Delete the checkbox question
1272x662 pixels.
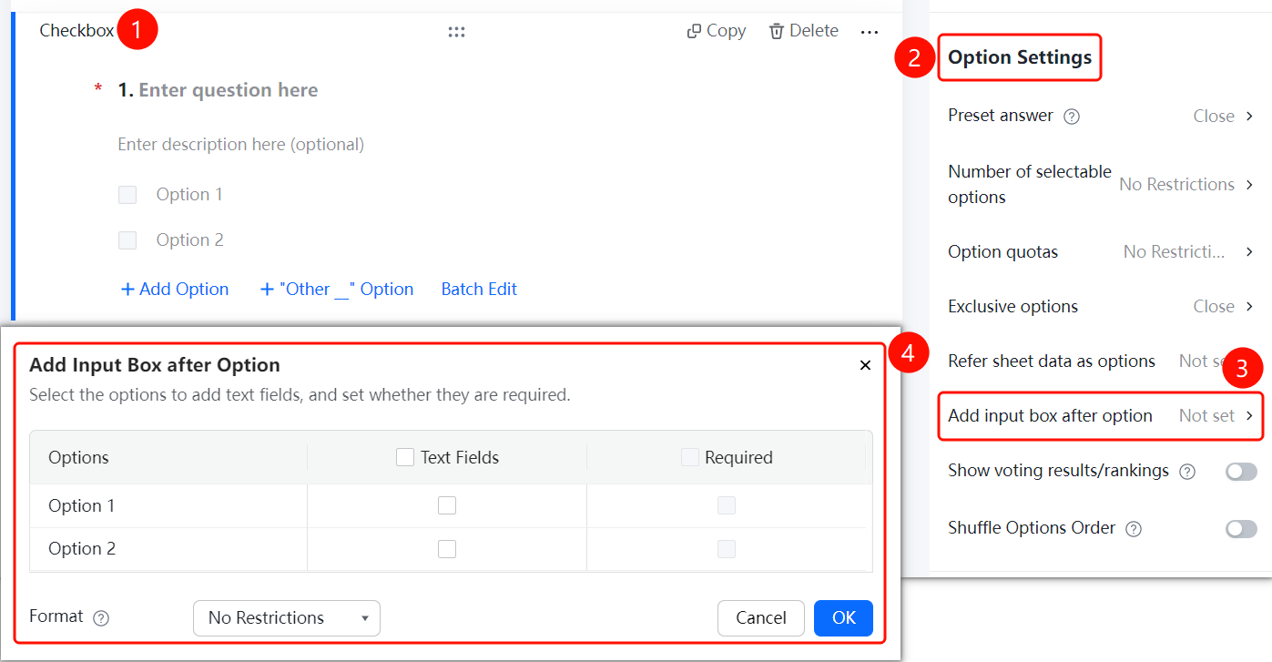[803, 31]
